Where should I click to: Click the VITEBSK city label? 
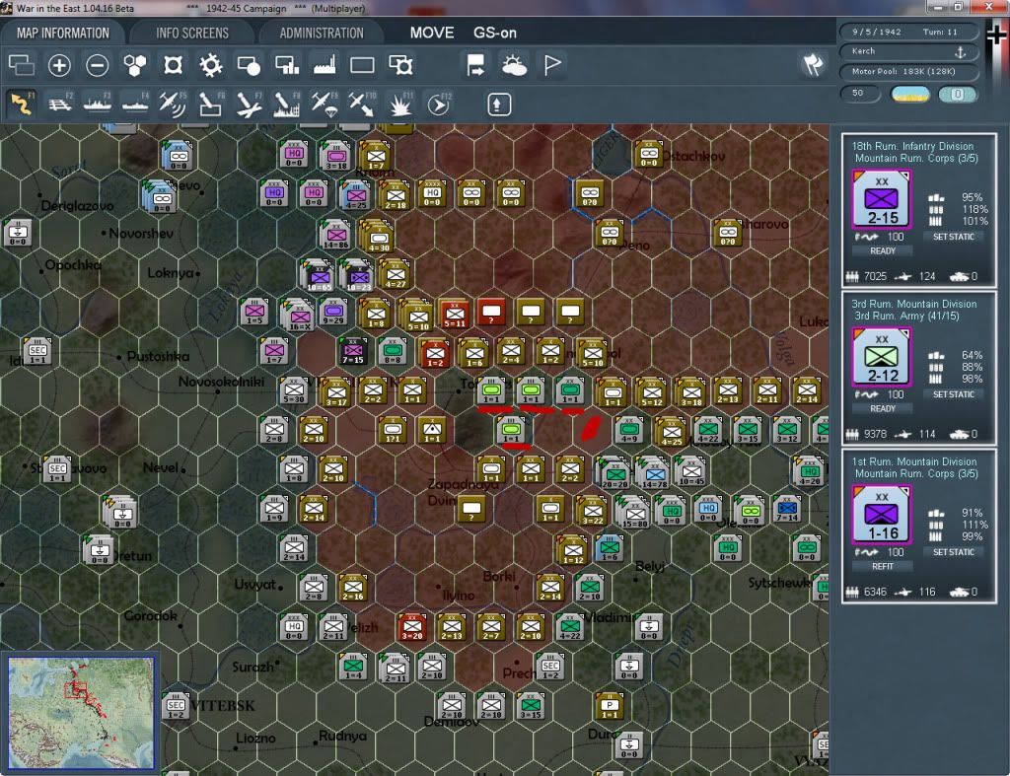click(x=223, y=706)
